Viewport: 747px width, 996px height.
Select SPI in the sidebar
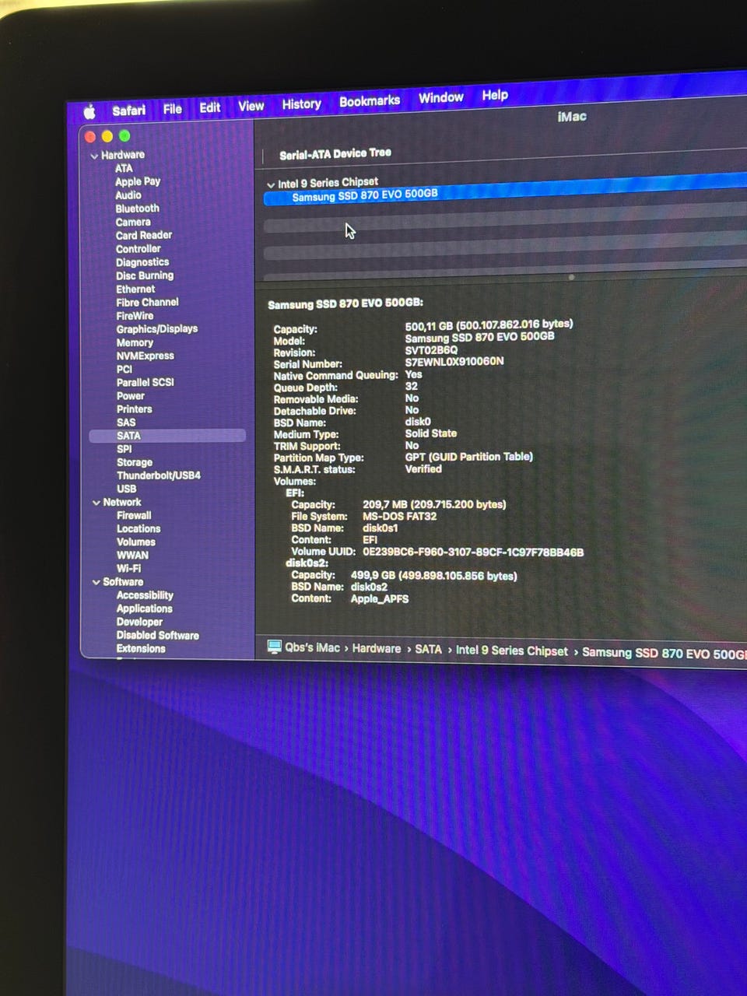124,449
